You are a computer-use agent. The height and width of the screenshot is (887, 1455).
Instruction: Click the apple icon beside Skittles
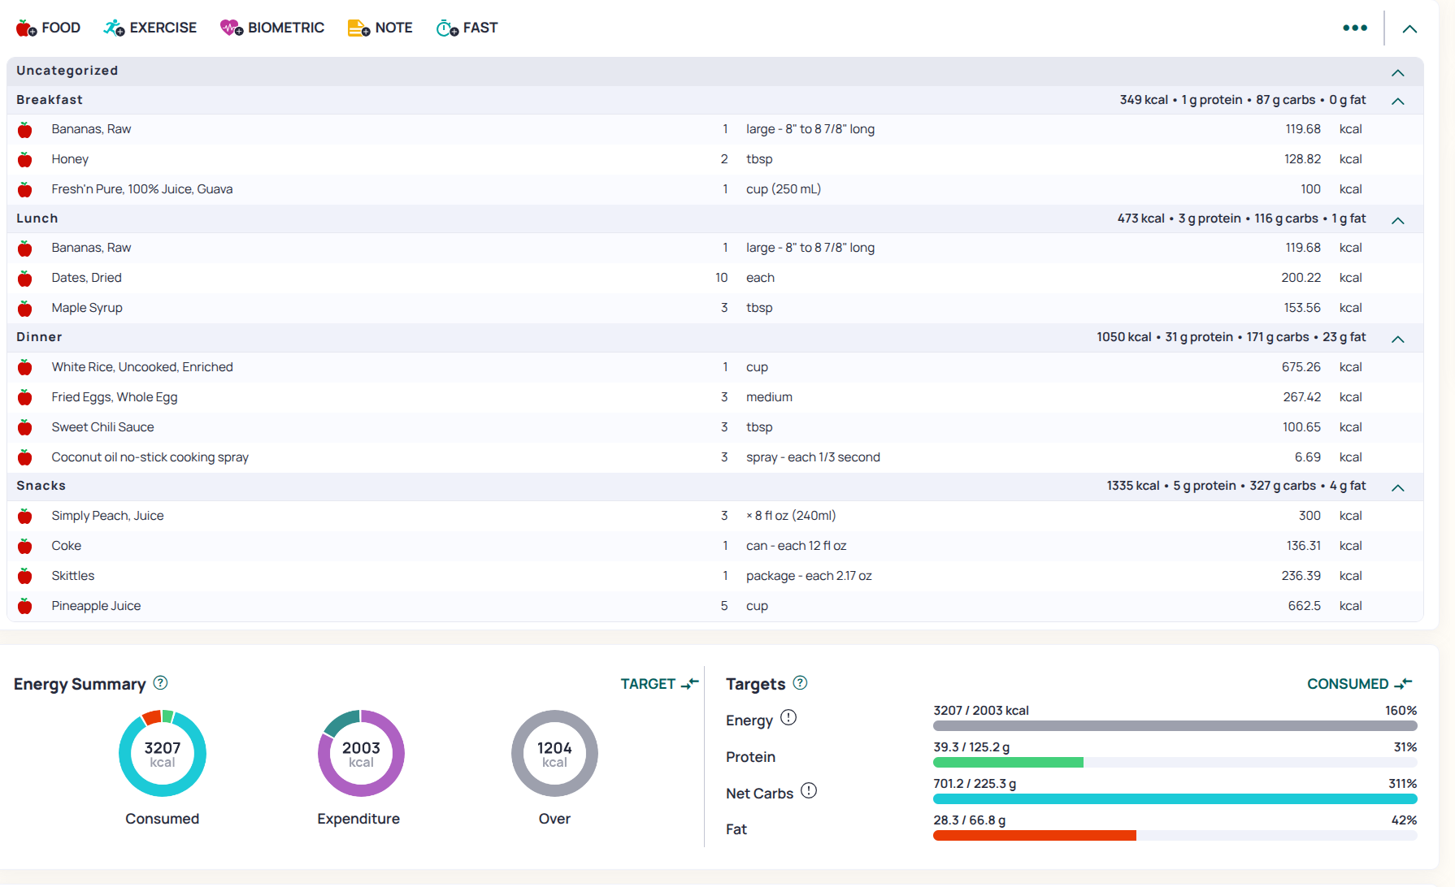click(25, 577)
